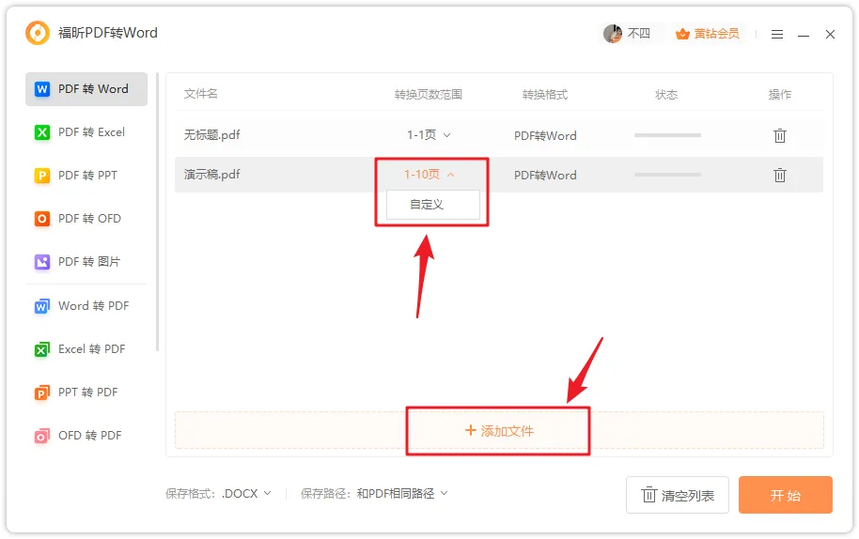Minimize the window
The width and height of the screenshot is (859, 539).
pos(804,35)
